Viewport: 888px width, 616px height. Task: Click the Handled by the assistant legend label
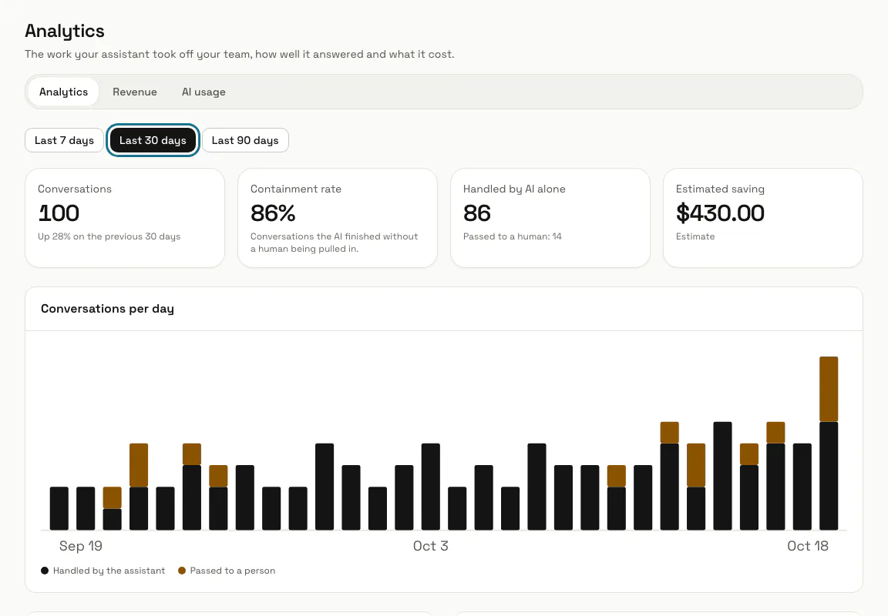[109, 571]
